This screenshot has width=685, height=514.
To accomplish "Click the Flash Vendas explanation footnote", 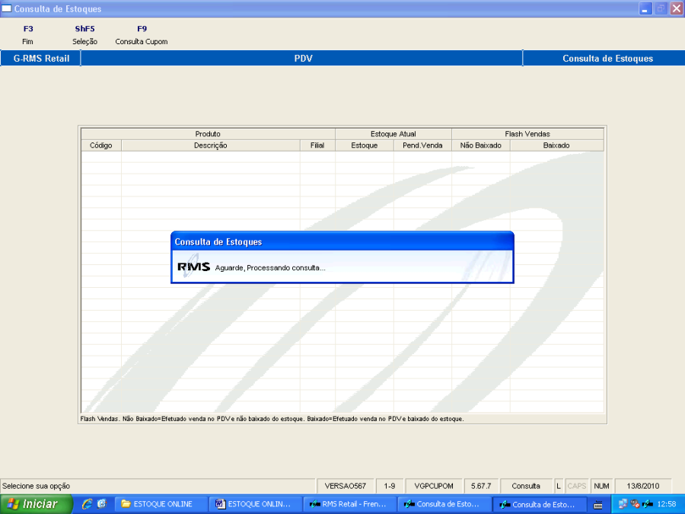I will click(272, 419).
